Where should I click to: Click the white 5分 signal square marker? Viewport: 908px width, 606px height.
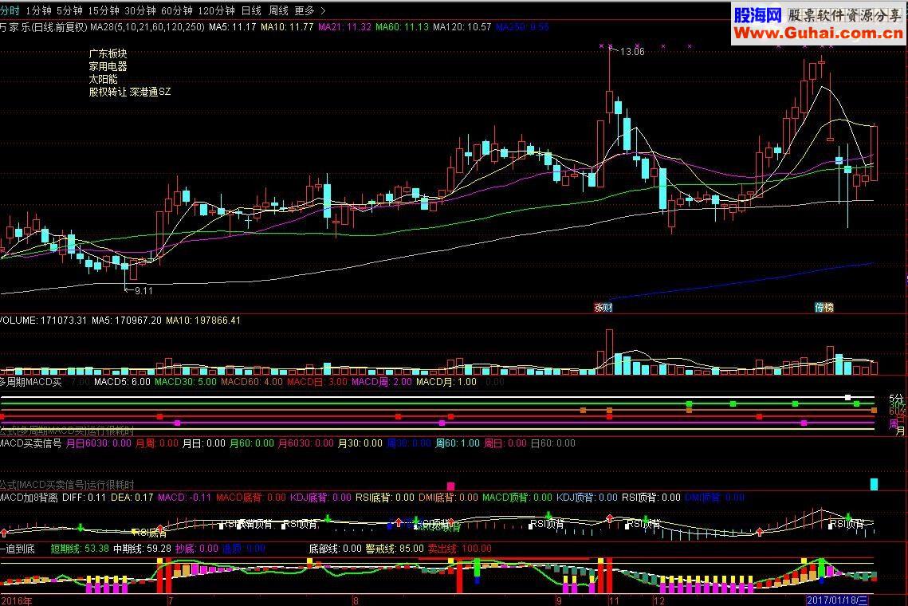[x=848, y=397]
